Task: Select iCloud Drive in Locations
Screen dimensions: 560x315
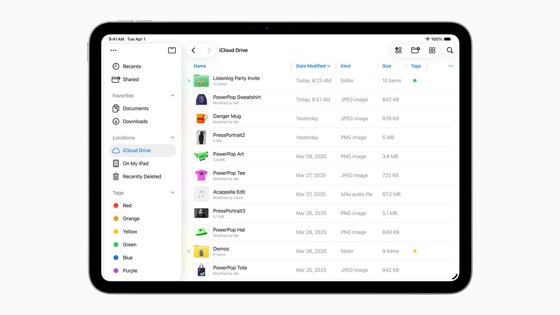Action: pos(137,150)
